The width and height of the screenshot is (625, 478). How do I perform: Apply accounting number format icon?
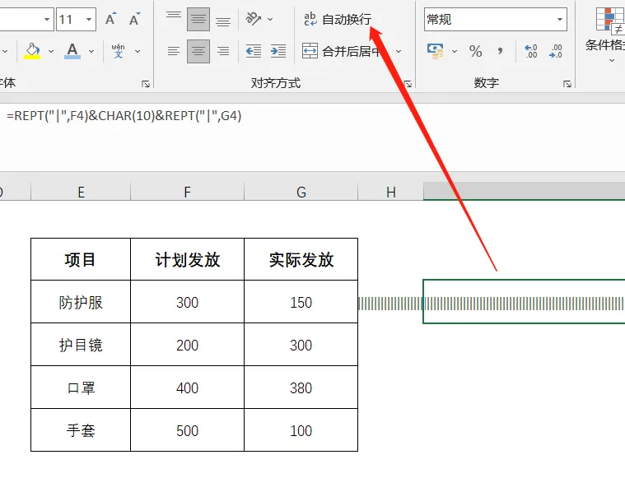tap(436, 51)
